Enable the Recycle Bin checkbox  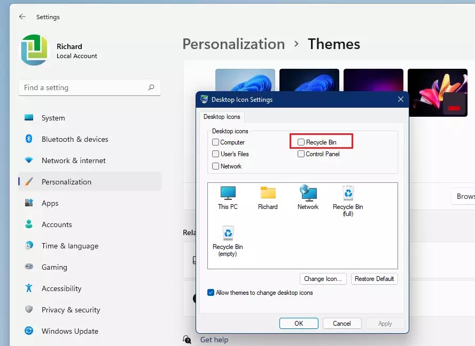point(301,141)
